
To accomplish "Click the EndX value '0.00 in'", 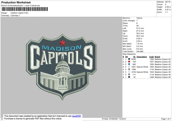I will pyautogui.click(x=139, y=39).
